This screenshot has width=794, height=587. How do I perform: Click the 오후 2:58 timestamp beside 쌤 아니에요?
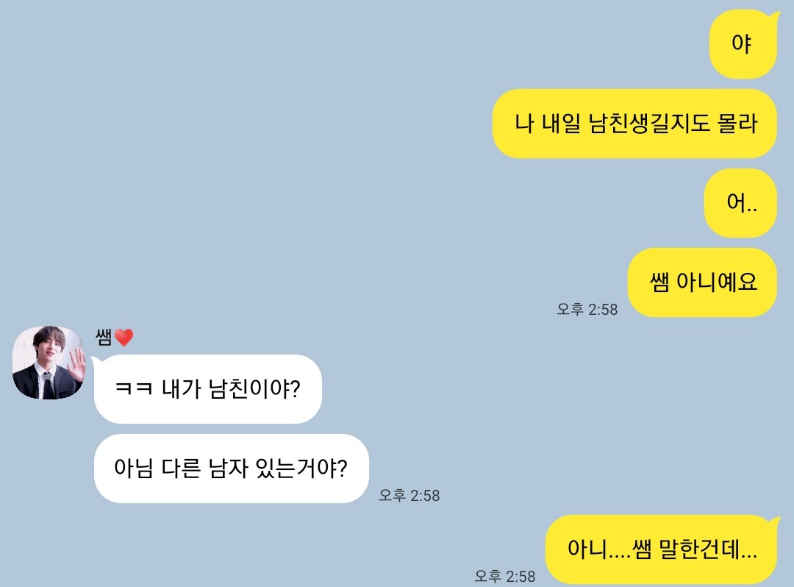[x=587, y=309]
